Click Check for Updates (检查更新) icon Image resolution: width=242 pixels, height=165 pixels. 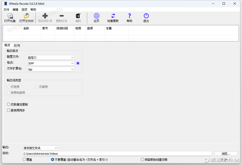pos(113,16)
